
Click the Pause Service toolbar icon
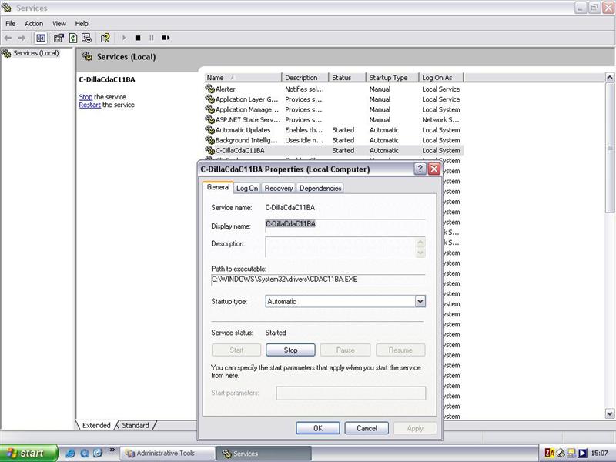point(152,38)
